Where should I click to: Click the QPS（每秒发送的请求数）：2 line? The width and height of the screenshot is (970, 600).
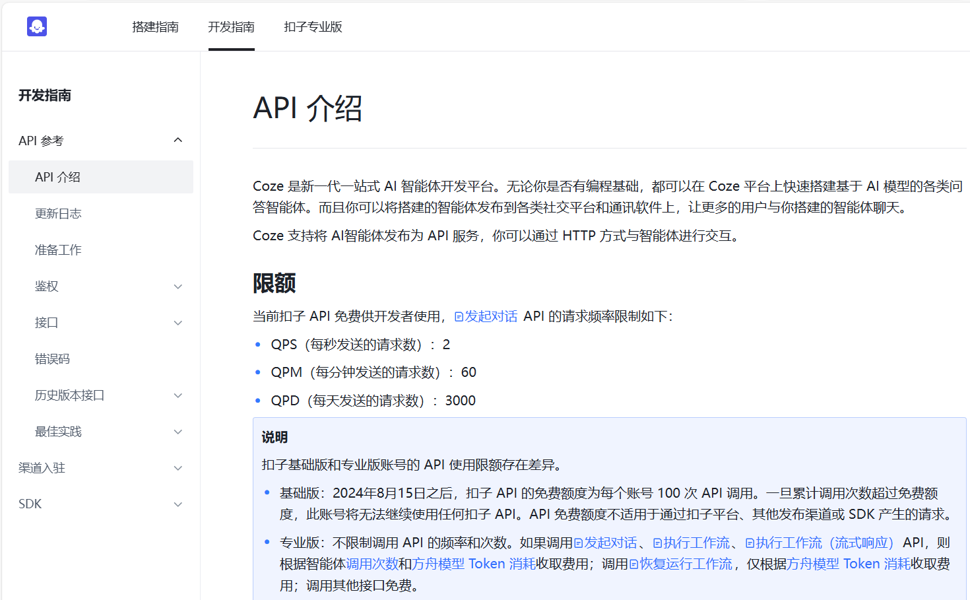point(360,345)
